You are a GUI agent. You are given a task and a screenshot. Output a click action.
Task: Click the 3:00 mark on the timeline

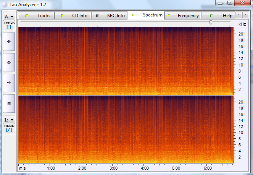(113, 168)
